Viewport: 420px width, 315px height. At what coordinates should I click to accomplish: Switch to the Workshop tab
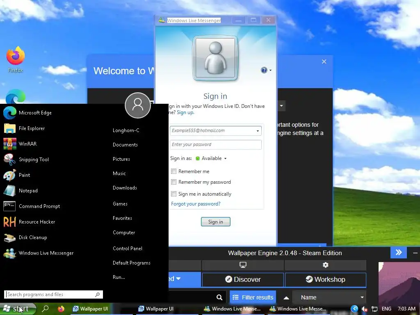pos(325,279)
